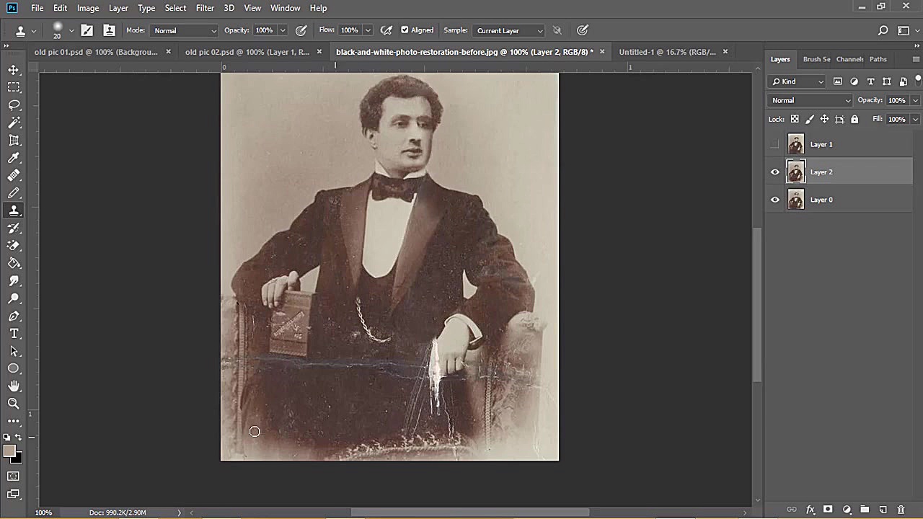
Task: Switch to the old pic 01.psd tab
Action: click(x=96, y=52)
